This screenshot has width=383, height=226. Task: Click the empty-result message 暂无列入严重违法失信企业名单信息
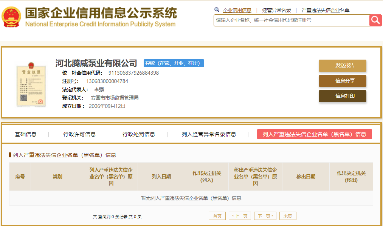191,198
